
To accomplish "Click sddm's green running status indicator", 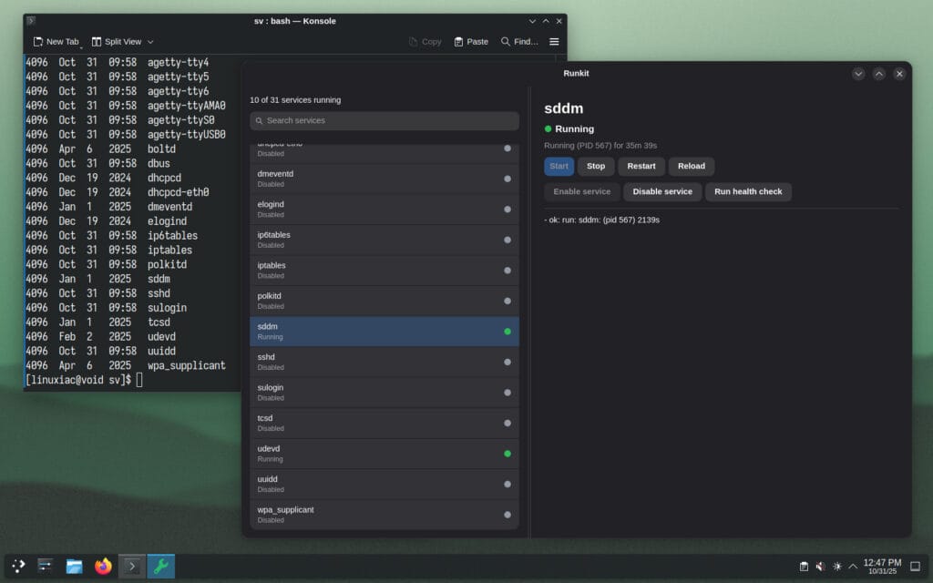I will [507, 332].
